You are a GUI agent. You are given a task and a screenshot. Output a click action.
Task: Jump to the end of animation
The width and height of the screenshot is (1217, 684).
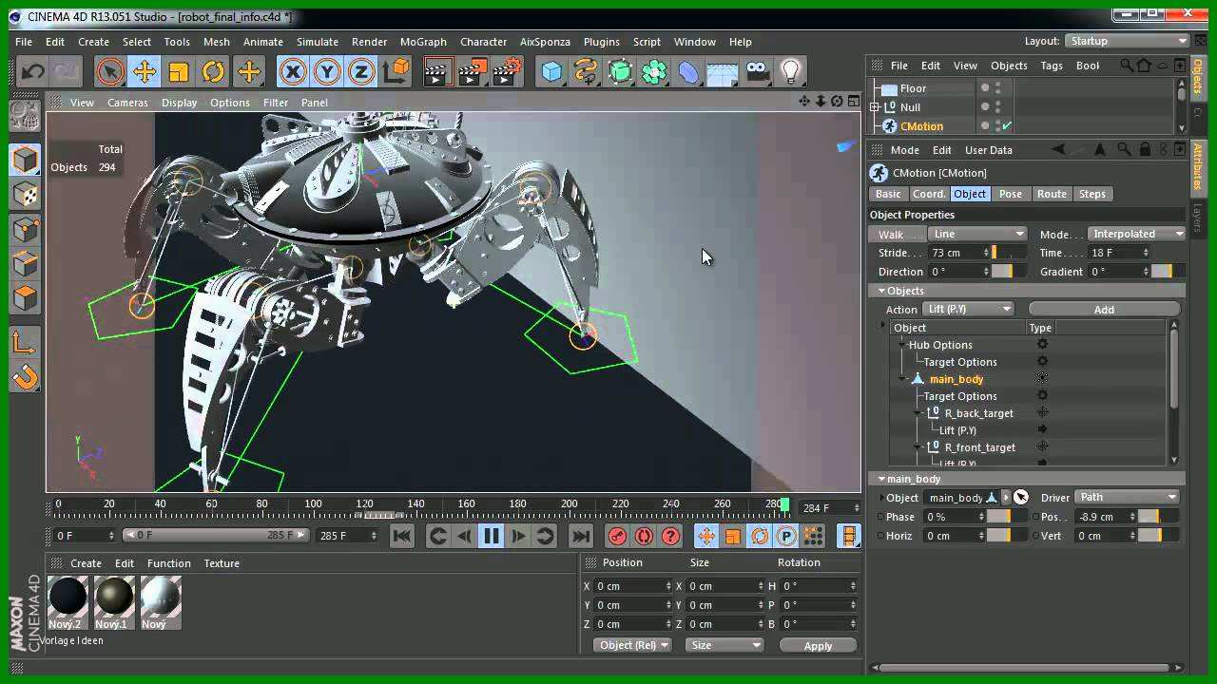click(x=581, y=536)
